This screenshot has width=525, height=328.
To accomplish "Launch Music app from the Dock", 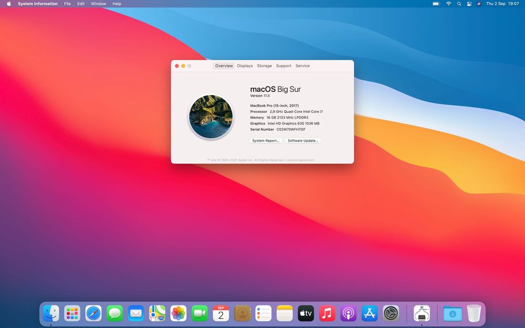I will point(327,314).
